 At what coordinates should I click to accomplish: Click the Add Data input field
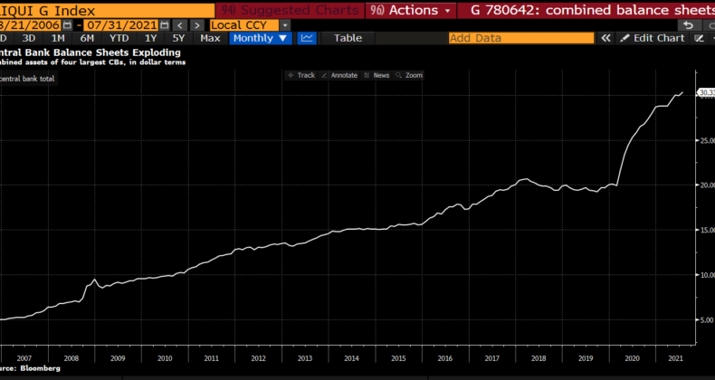520,38
